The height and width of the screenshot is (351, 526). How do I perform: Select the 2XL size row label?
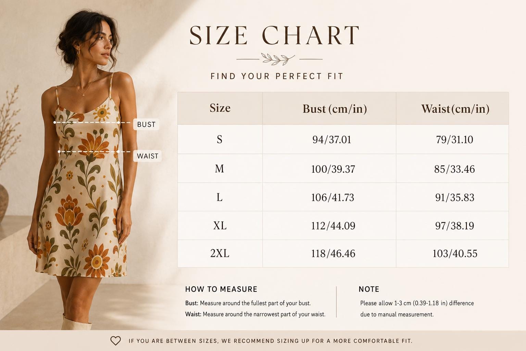click(x=220, y=253)
